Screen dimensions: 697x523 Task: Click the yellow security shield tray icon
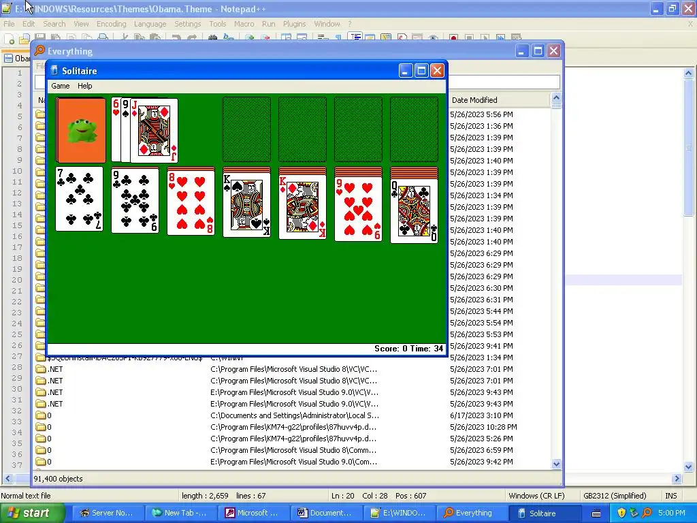[x=621, y=513]
